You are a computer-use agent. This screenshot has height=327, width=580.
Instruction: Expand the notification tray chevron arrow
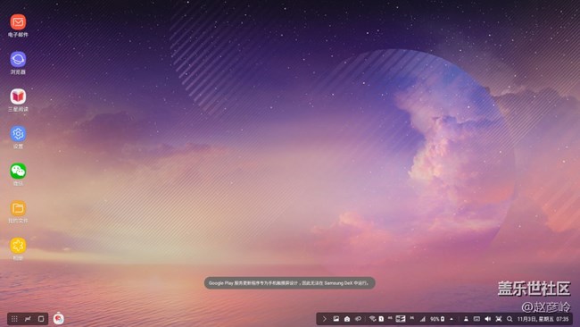tap(325, 319)
